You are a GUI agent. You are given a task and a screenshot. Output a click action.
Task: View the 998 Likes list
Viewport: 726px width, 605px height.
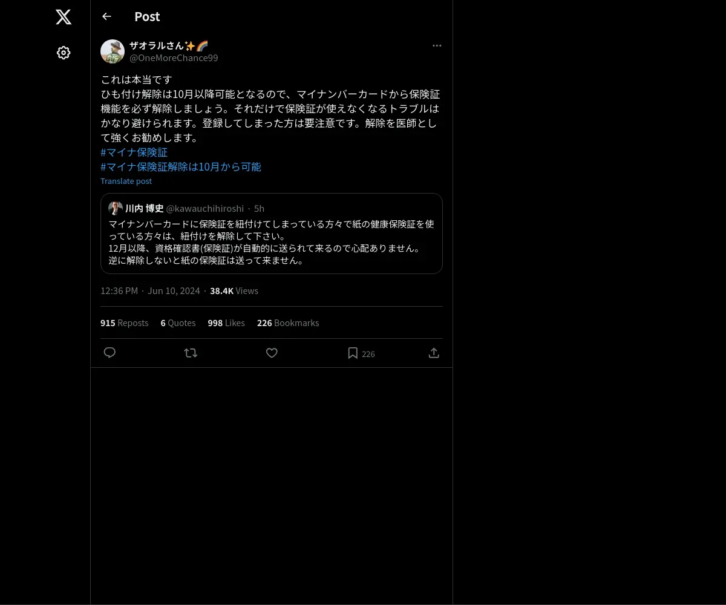226,323
